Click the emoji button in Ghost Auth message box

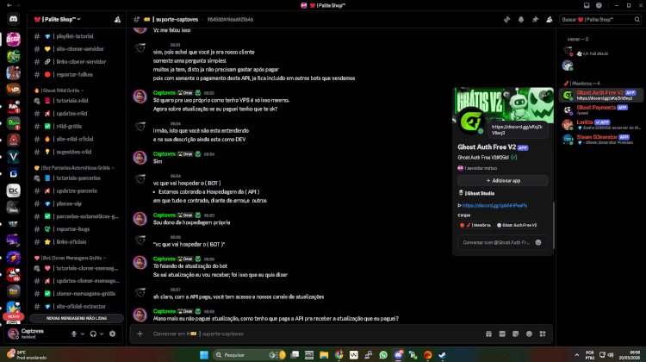pyautogui.click(x=538, y=242)
